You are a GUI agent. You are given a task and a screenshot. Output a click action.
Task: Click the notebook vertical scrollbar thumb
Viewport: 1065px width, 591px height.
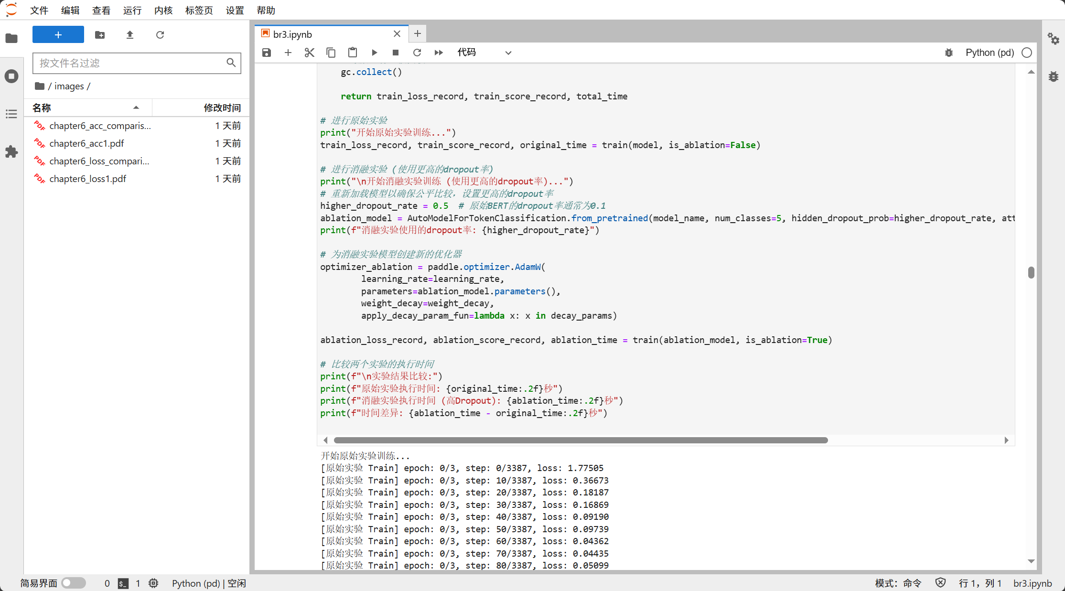click(x=1031, y=272)
